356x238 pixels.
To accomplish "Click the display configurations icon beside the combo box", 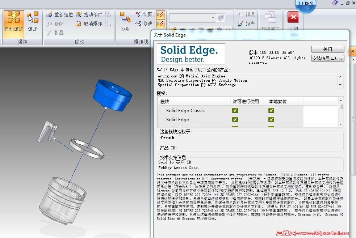I will point(220,18).
